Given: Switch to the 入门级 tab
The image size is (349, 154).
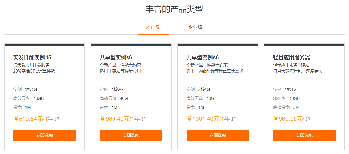Looking at the screenshot, I should (153, 27).
